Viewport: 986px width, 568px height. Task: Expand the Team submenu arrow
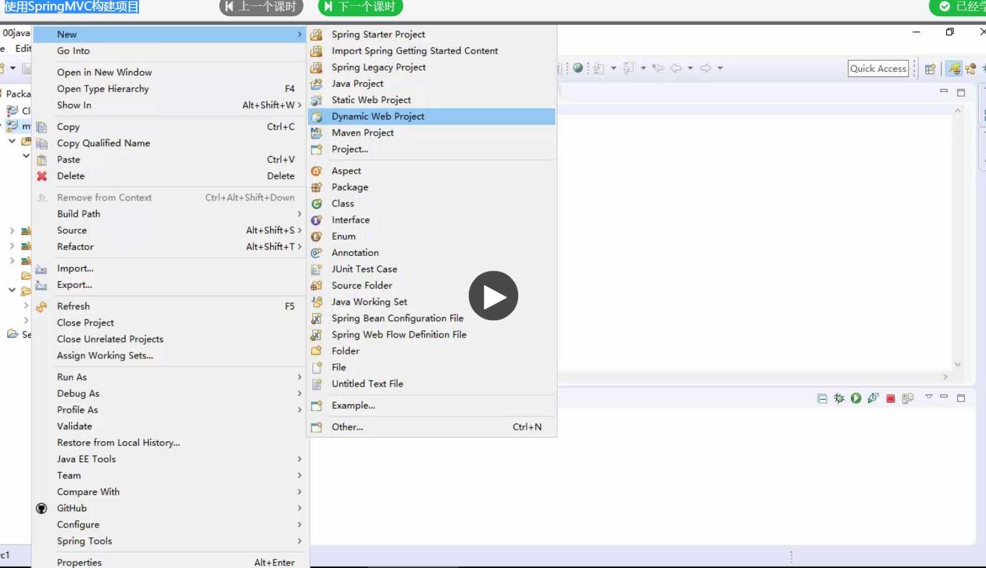click(x=300, y=475)
